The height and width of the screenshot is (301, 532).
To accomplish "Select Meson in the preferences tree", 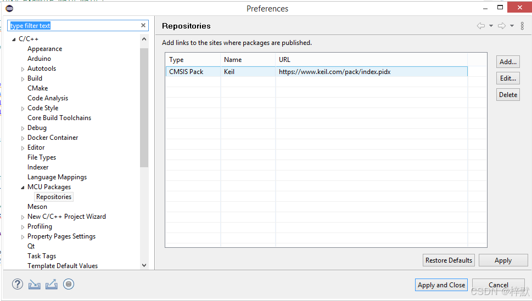I will click(x=37, y=207).
